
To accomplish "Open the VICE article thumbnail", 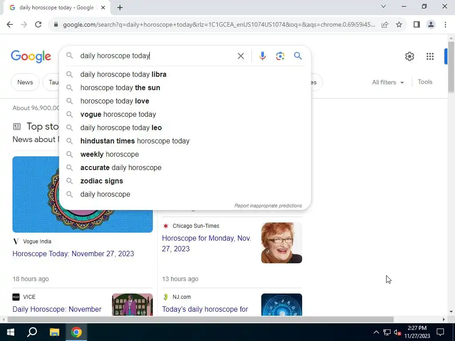I will coord(132,305).
